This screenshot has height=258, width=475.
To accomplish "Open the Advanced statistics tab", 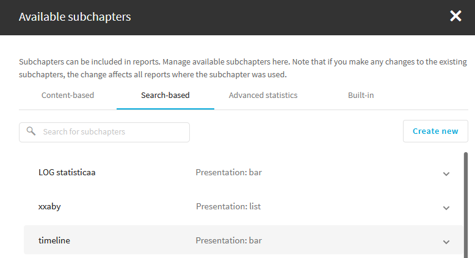I will point(263,96).
